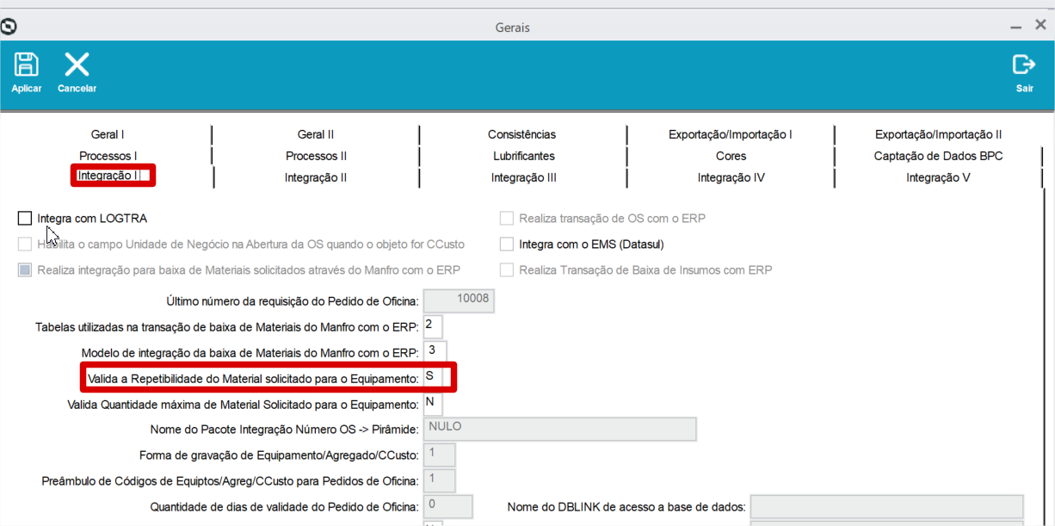Select the Integração IV tab
This screenshot has width=1055, height=526.
pyautogui.click(x=731, y=177)
